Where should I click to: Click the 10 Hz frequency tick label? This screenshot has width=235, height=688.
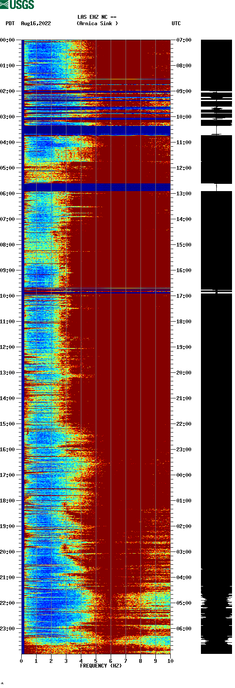pyautogui.click(x=170, y=661)
